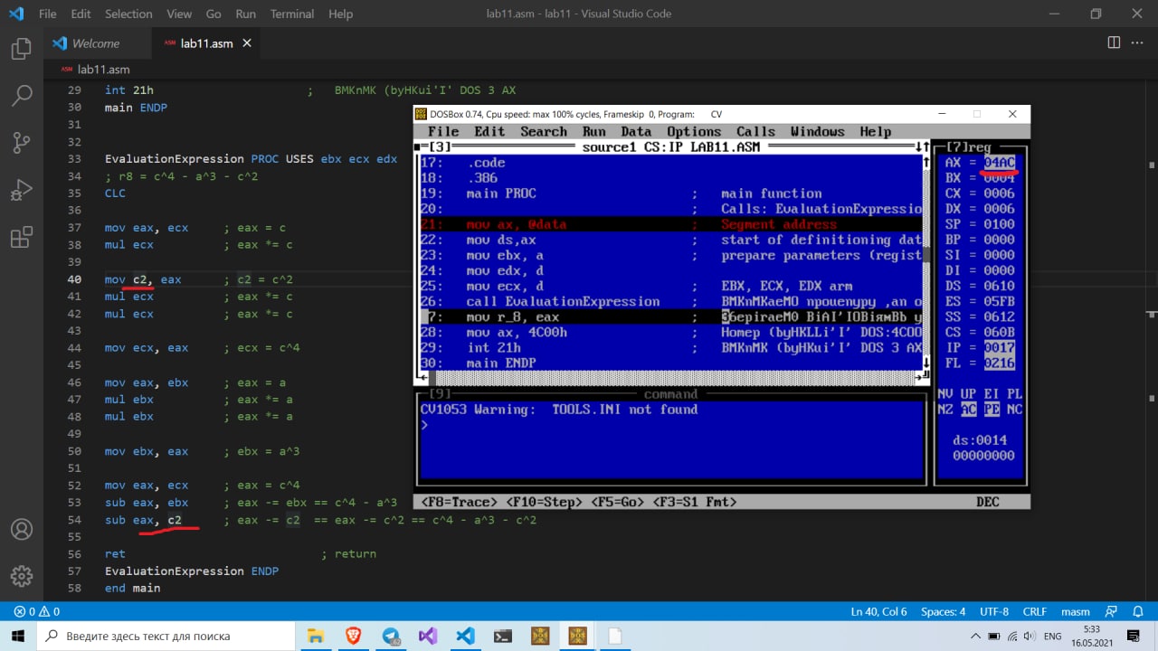Click the errors and warnings indicator

pos(36,612)
